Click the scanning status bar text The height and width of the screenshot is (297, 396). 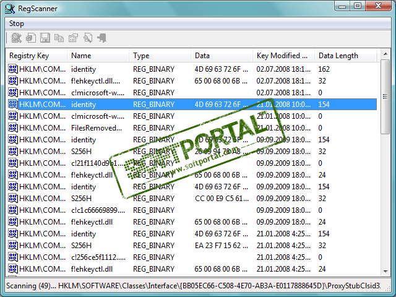tap(194, 286)
